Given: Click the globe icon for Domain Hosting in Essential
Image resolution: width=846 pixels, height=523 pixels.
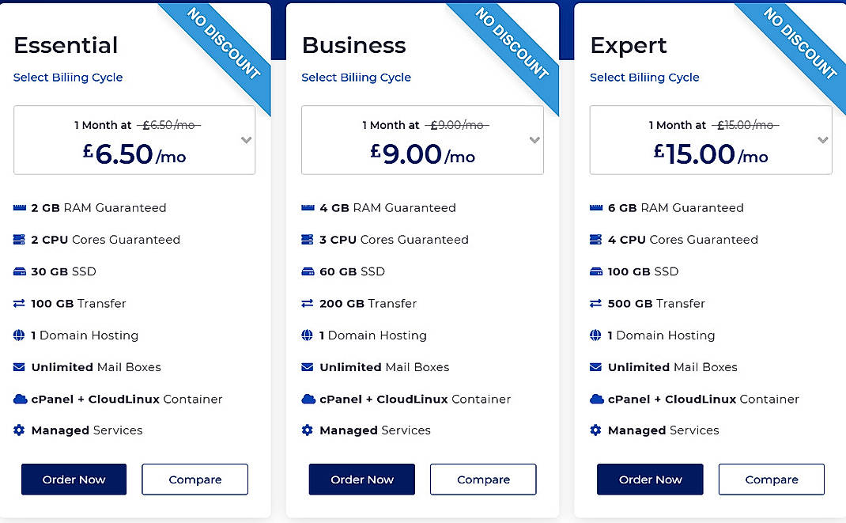Looking at the screenshot, I should click(x=17, y=335).
